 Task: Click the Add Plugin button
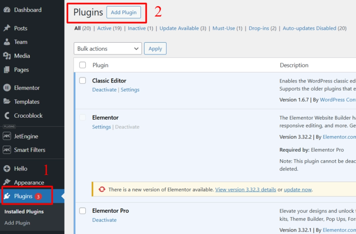124,12
